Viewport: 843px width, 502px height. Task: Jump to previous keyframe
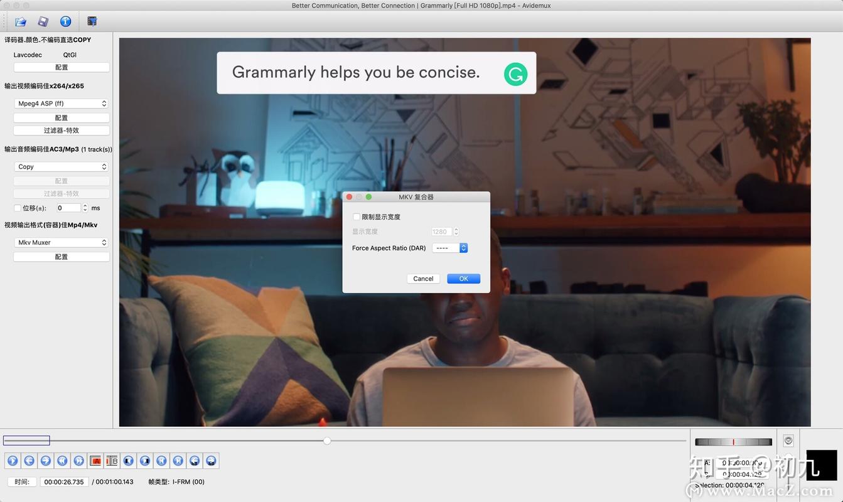[x=62, y=461]
